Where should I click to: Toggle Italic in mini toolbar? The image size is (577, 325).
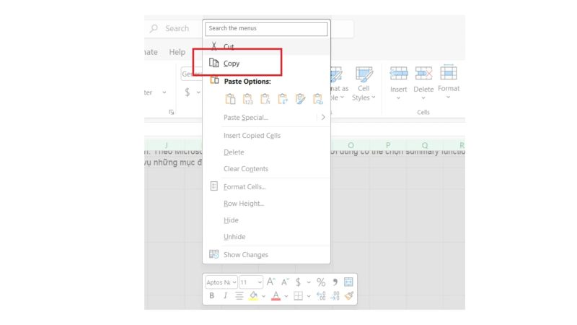pos(225,295)
